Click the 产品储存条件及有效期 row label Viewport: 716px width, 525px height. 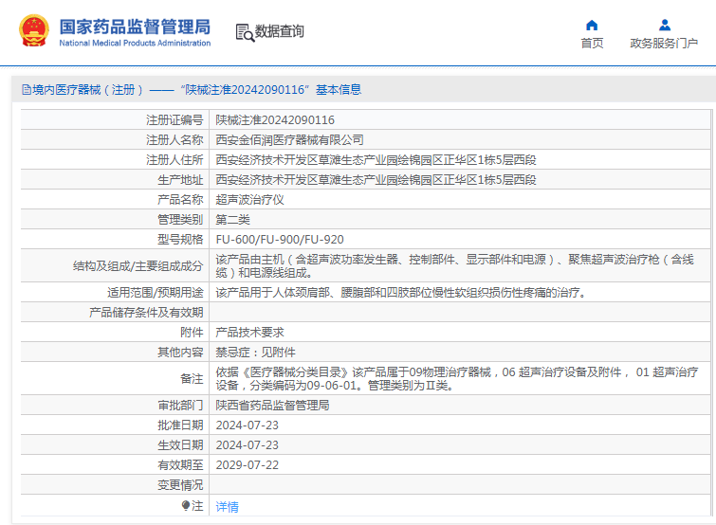(x=146, y=313)
